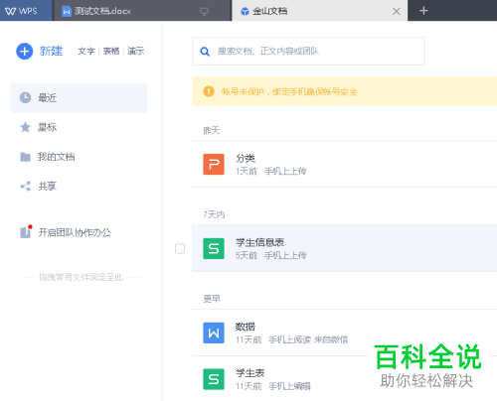
Task: Click the share icon beside 共享
Action: click(25, 187)
